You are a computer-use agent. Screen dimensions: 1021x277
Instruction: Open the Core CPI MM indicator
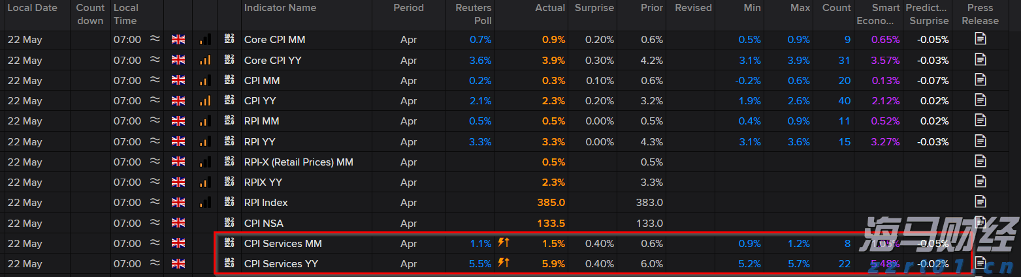point(274,40)
